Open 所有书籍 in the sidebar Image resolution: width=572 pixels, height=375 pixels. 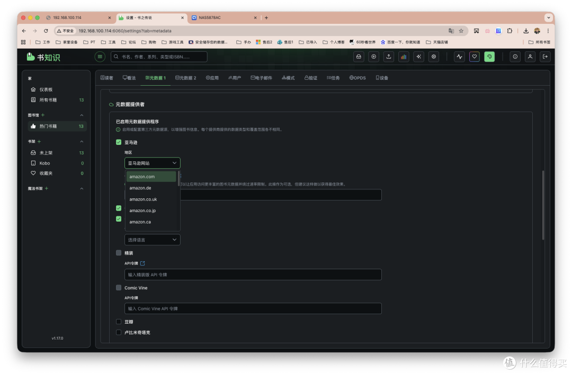coord(57,100)
